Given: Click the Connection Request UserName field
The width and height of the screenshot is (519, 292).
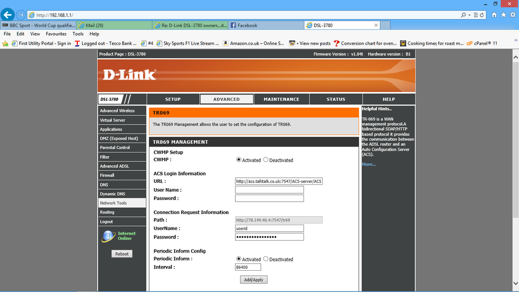Looking at the screenshot, I should tap(270, 229).
